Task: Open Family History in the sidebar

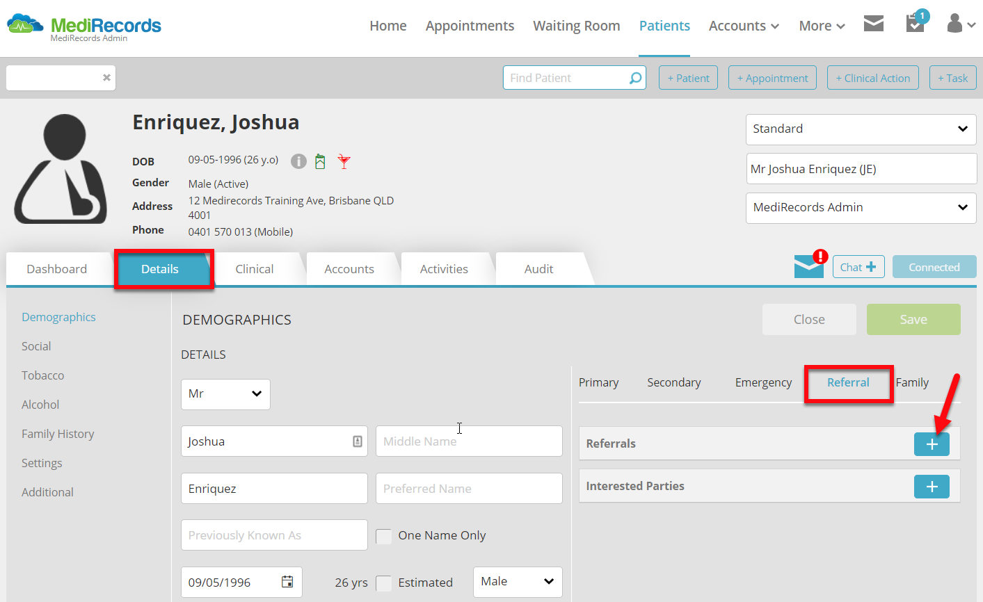Action: [x=58, y=434]
